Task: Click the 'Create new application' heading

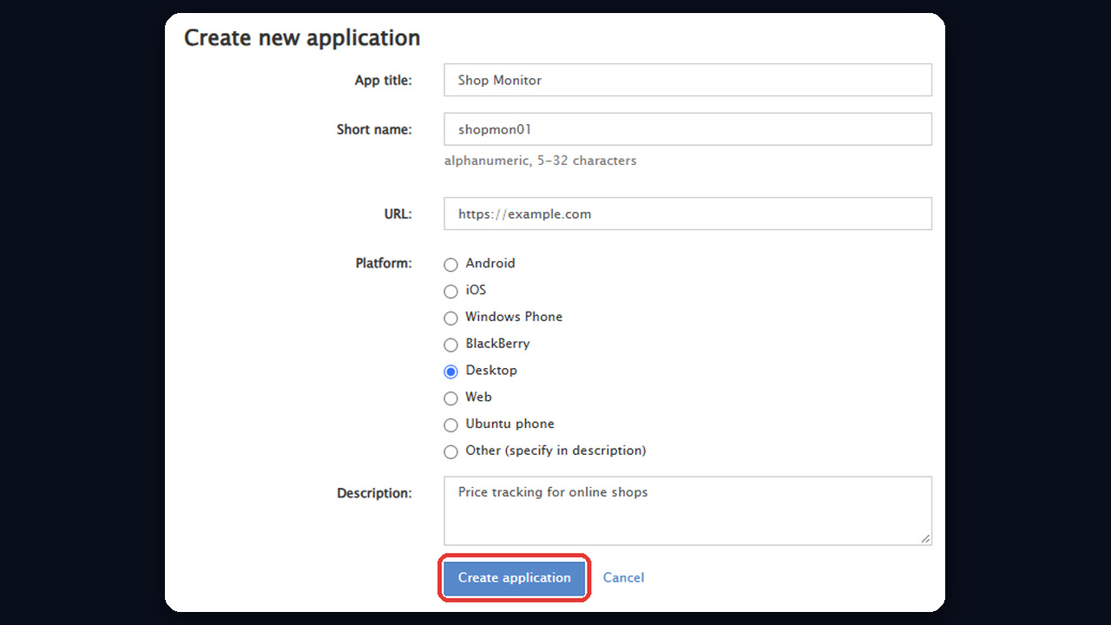Action: click(x=302, y=38)
